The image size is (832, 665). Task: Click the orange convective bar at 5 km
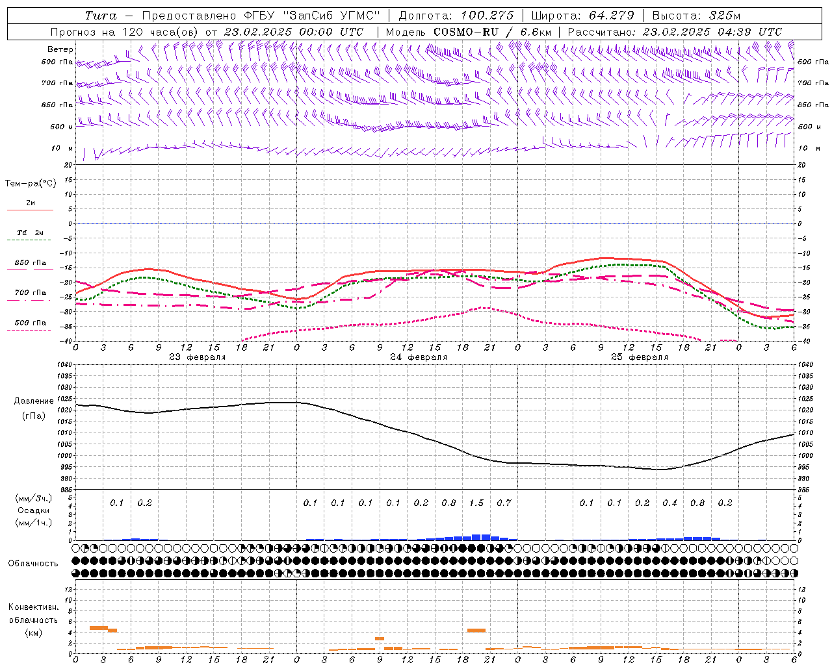(x=99, y=627)
